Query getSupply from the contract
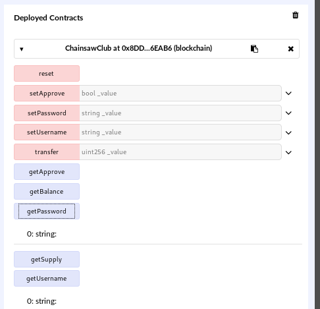Image resolution: width=320 pixels, height=309 pixels. click(47, 260)
